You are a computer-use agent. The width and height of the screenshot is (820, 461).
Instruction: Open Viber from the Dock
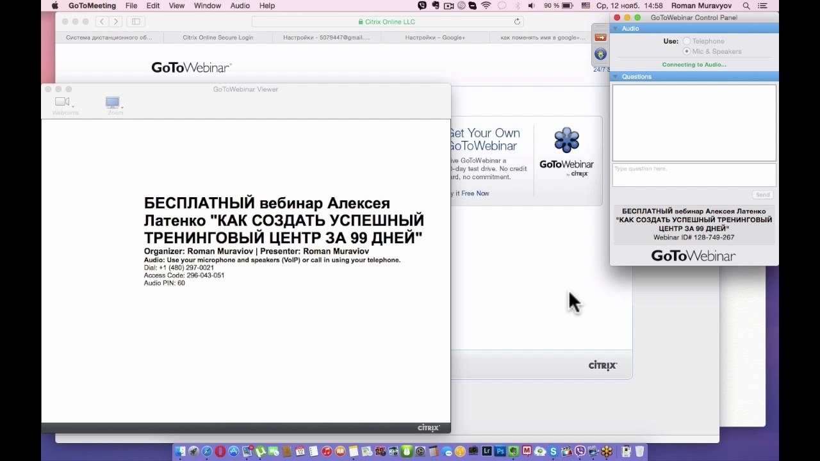click(579, 451)
